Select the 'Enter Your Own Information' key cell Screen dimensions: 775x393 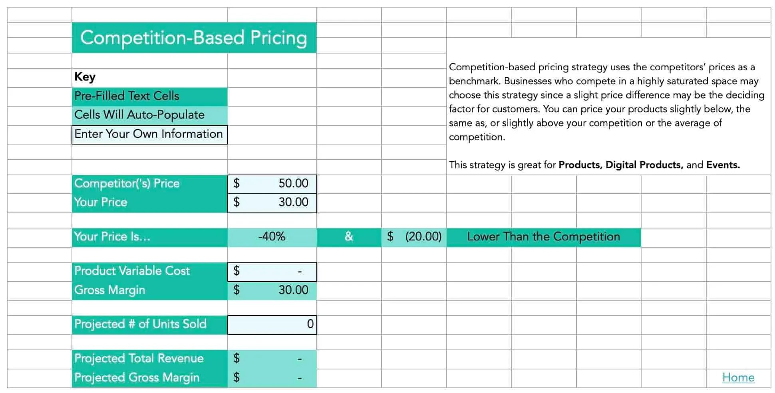149,134
